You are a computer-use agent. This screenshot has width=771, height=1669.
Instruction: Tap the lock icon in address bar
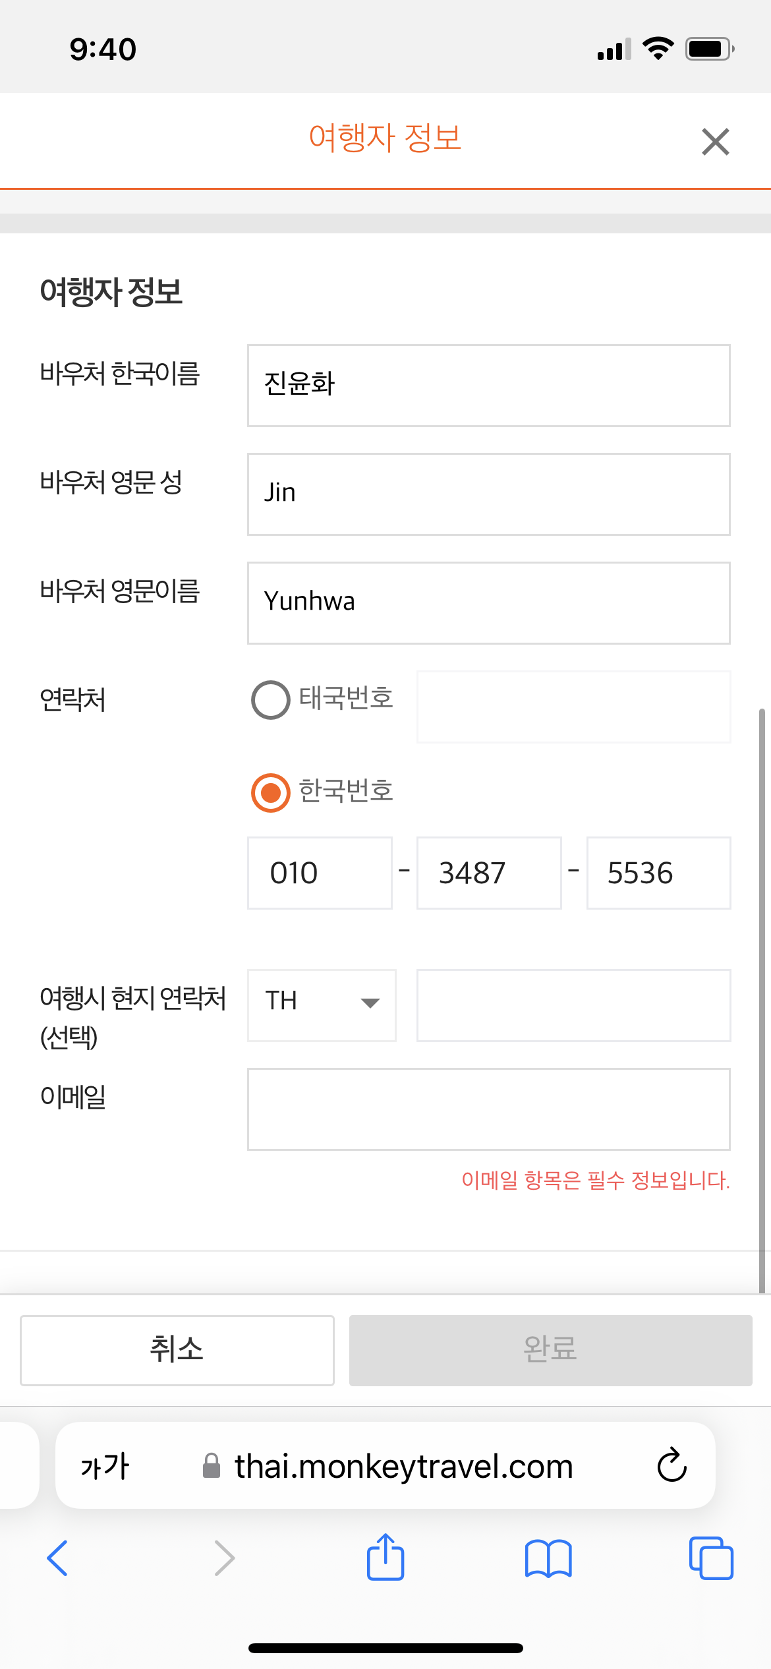coord(211,1465)
